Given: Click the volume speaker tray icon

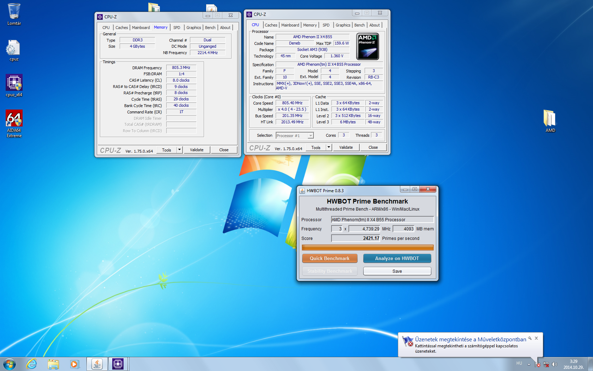Looking at the screenshot, I should 554,364.
